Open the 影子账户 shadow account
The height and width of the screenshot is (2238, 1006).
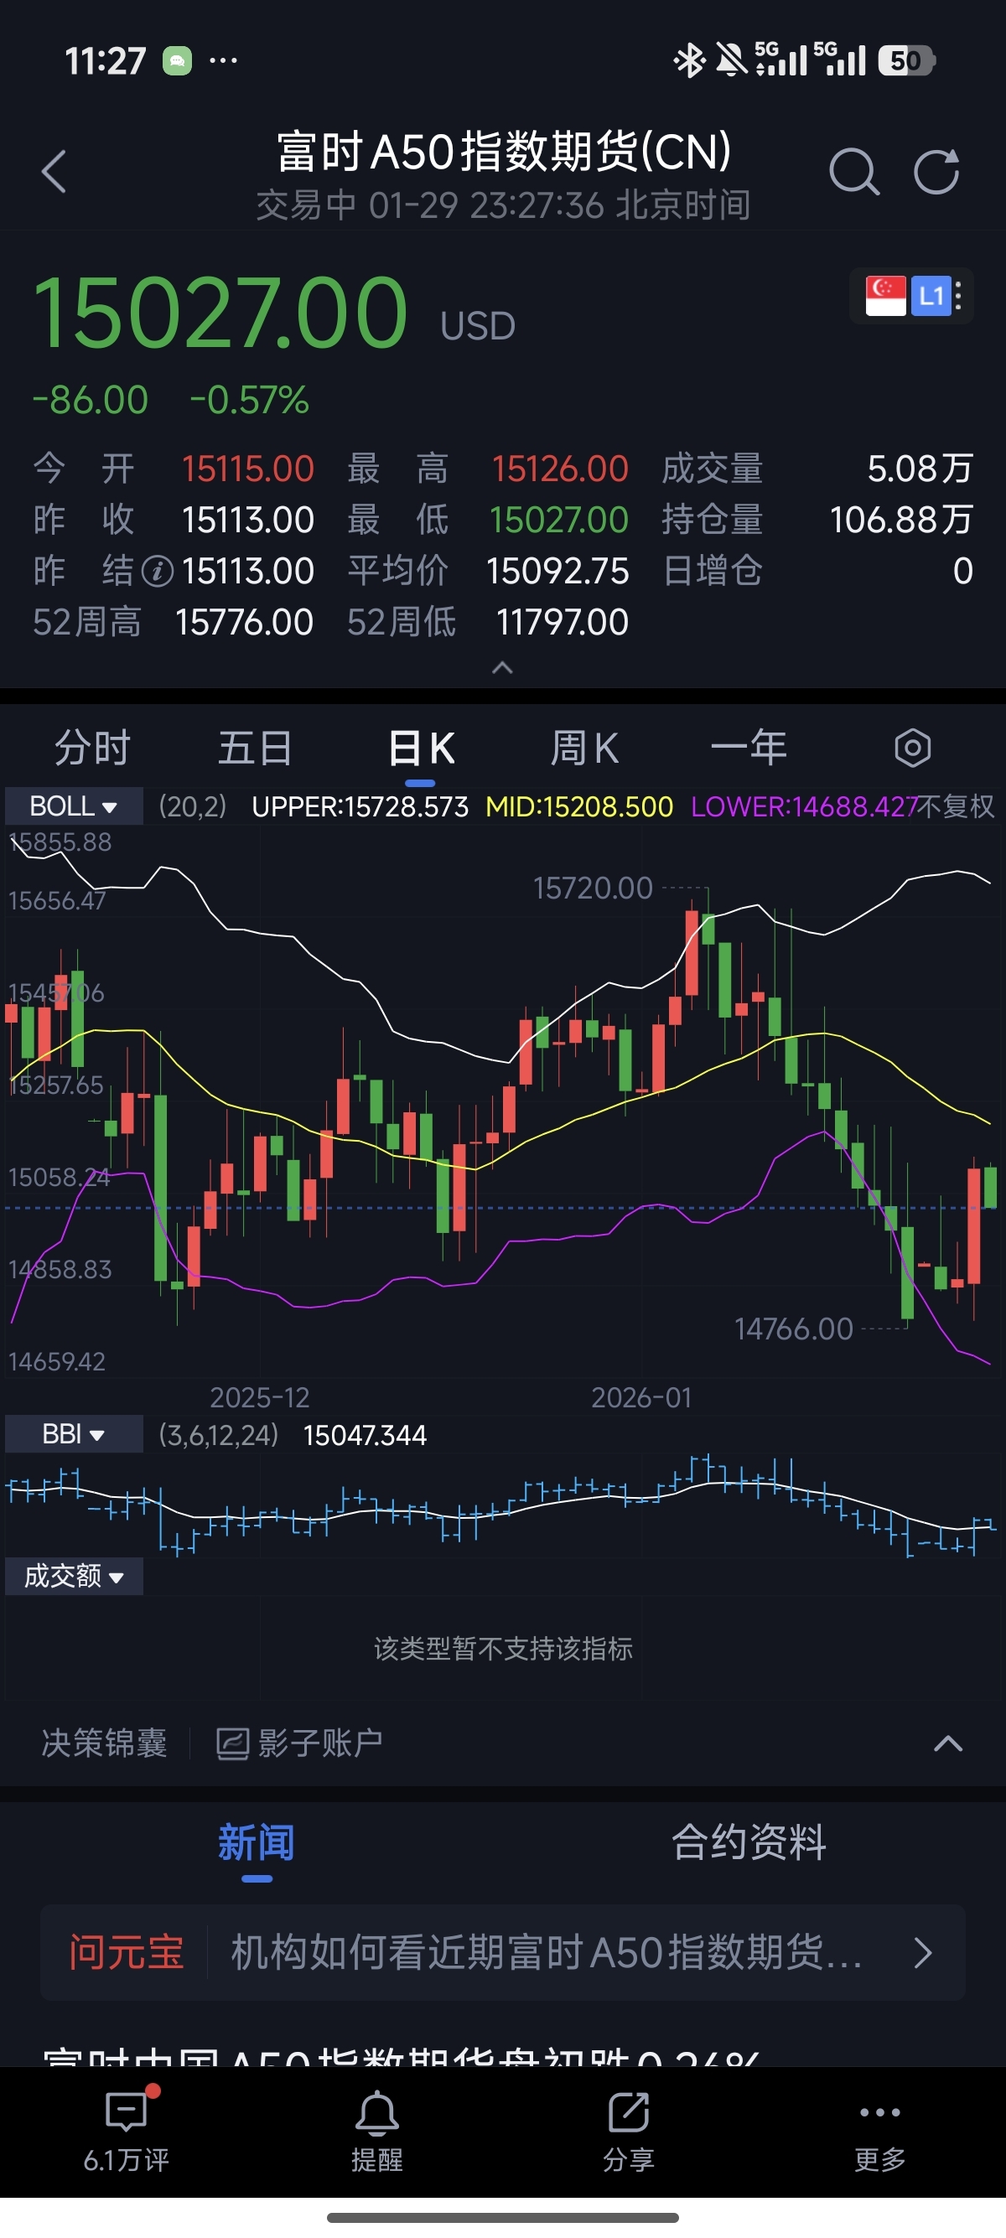click(x=298, y=1743)
